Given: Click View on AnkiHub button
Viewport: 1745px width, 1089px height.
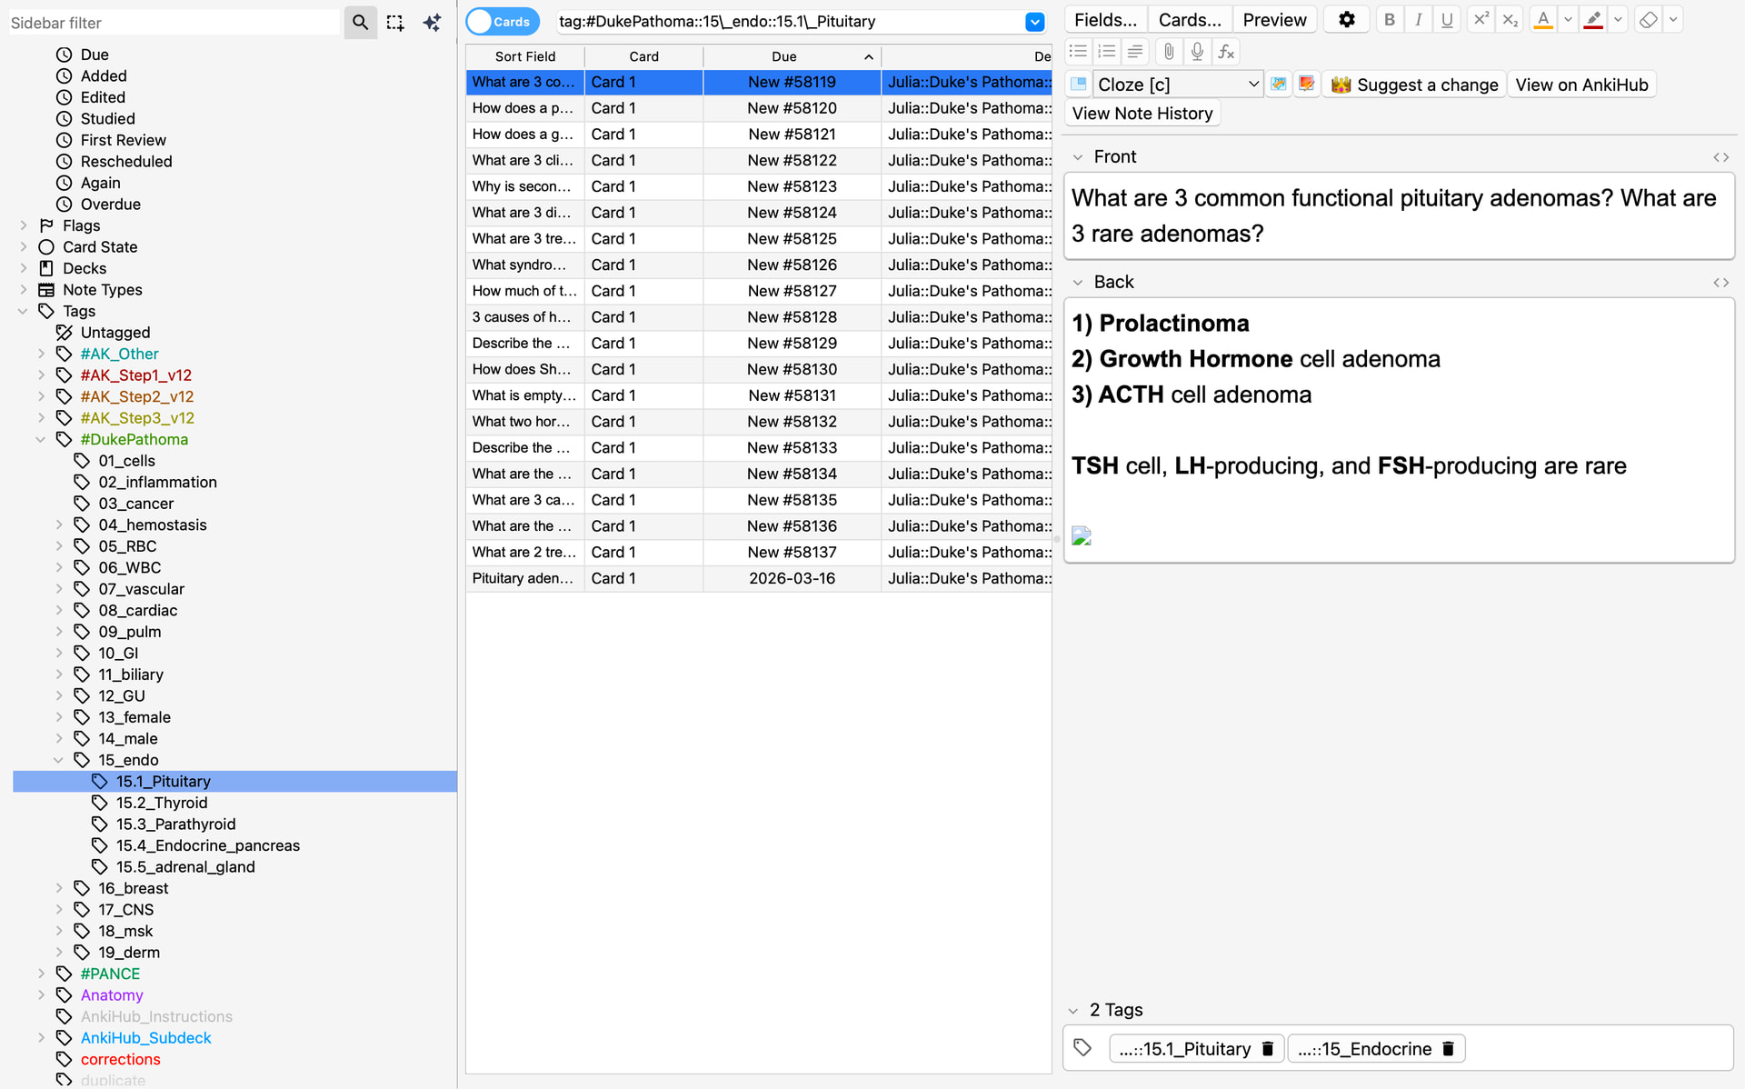Looking at the screenshot, I should [1581, 85].
